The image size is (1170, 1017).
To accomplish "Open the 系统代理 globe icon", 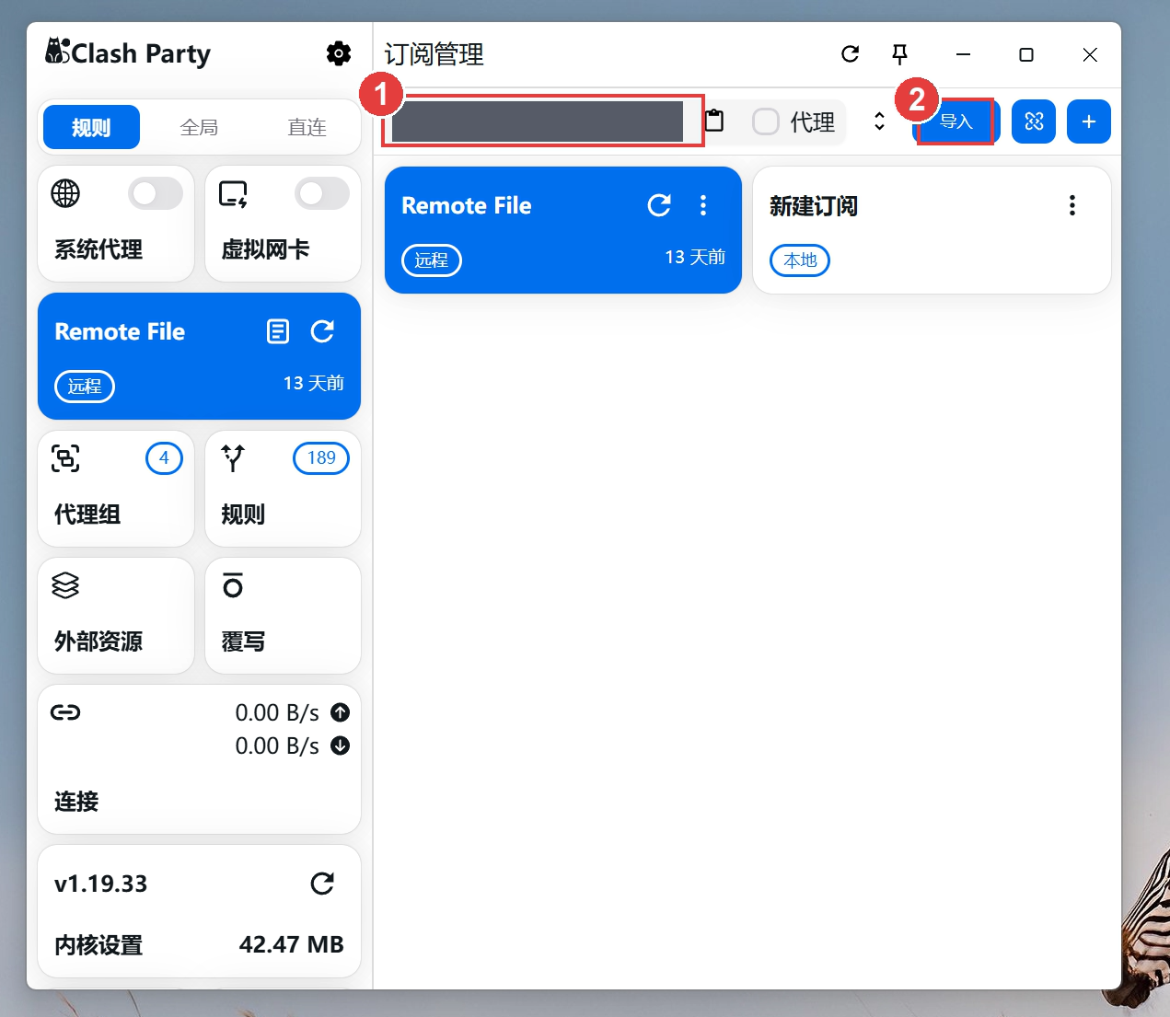I will click(x=65, y=193).
